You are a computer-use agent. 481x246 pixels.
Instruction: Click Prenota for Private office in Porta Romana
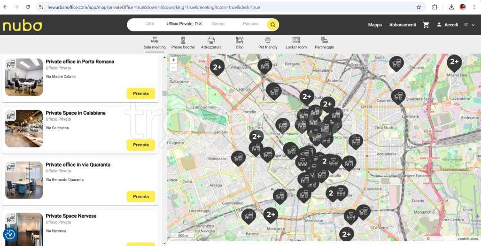tap(141, 93)
